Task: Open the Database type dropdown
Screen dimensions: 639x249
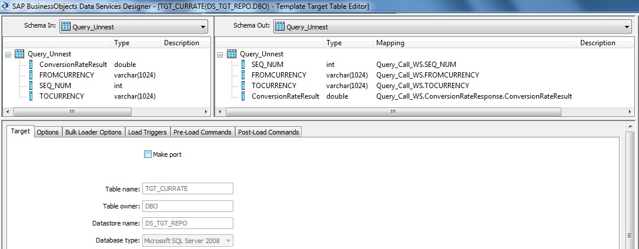Action: [x=228, y=240]
